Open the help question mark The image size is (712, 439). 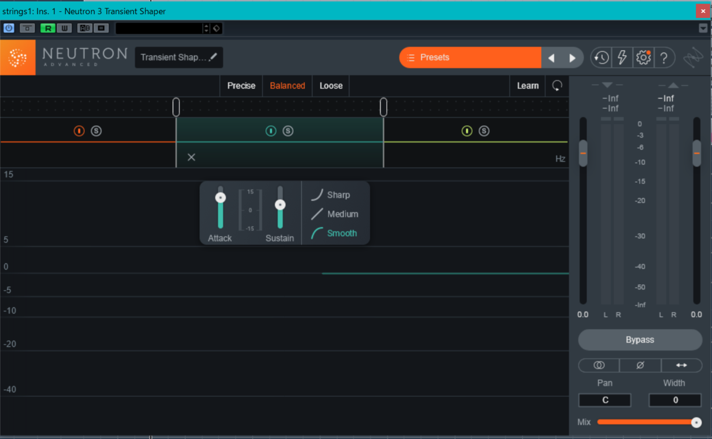[664, 58]
